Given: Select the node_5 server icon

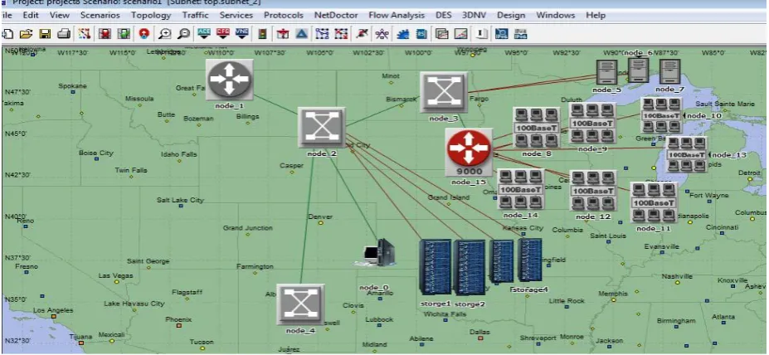Looking at the screenshot, I should click(606, 72).
